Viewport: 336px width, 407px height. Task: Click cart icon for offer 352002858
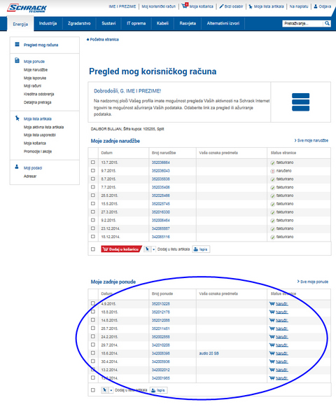(x=272, y=337)
